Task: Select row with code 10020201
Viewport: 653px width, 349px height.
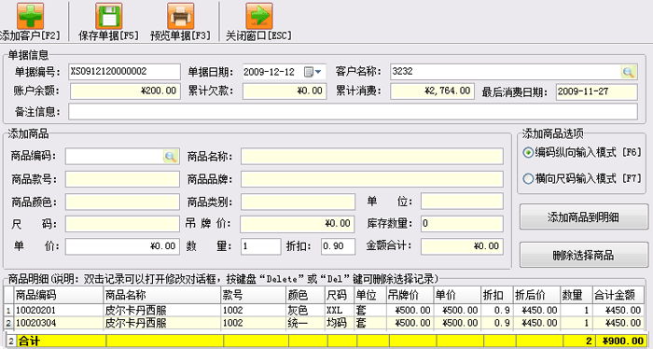Action: (324, 310)
